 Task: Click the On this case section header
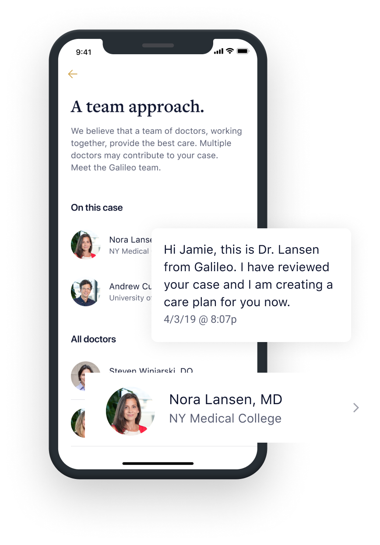click(97, 208)
